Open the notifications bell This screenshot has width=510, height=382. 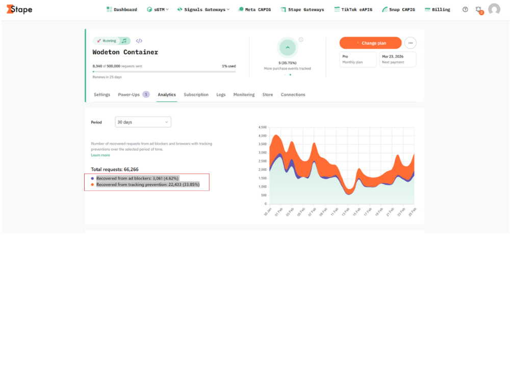pos(479,10)
